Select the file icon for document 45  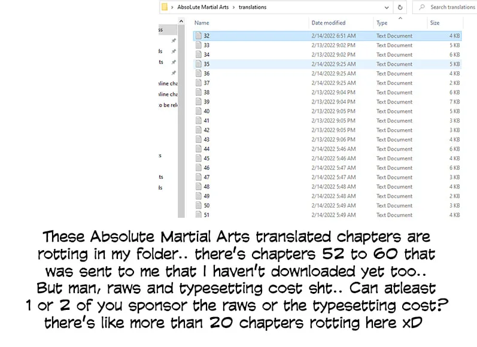(199, 158)
